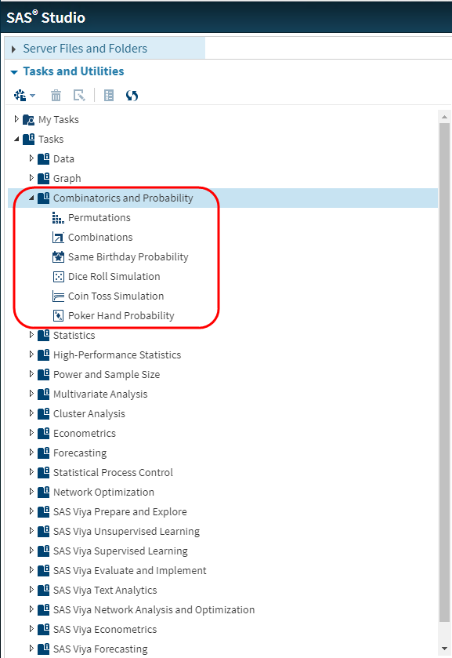Open the Coin Toss Simulation icon
Screen dimensions: 452x658
tap(58, 296)
